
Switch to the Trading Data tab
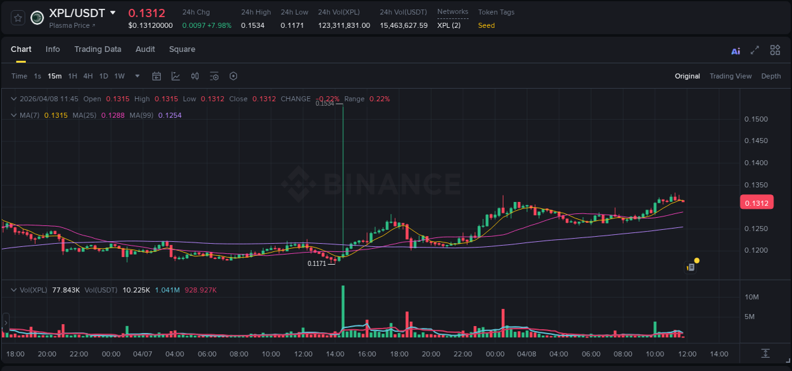point(98,49)
